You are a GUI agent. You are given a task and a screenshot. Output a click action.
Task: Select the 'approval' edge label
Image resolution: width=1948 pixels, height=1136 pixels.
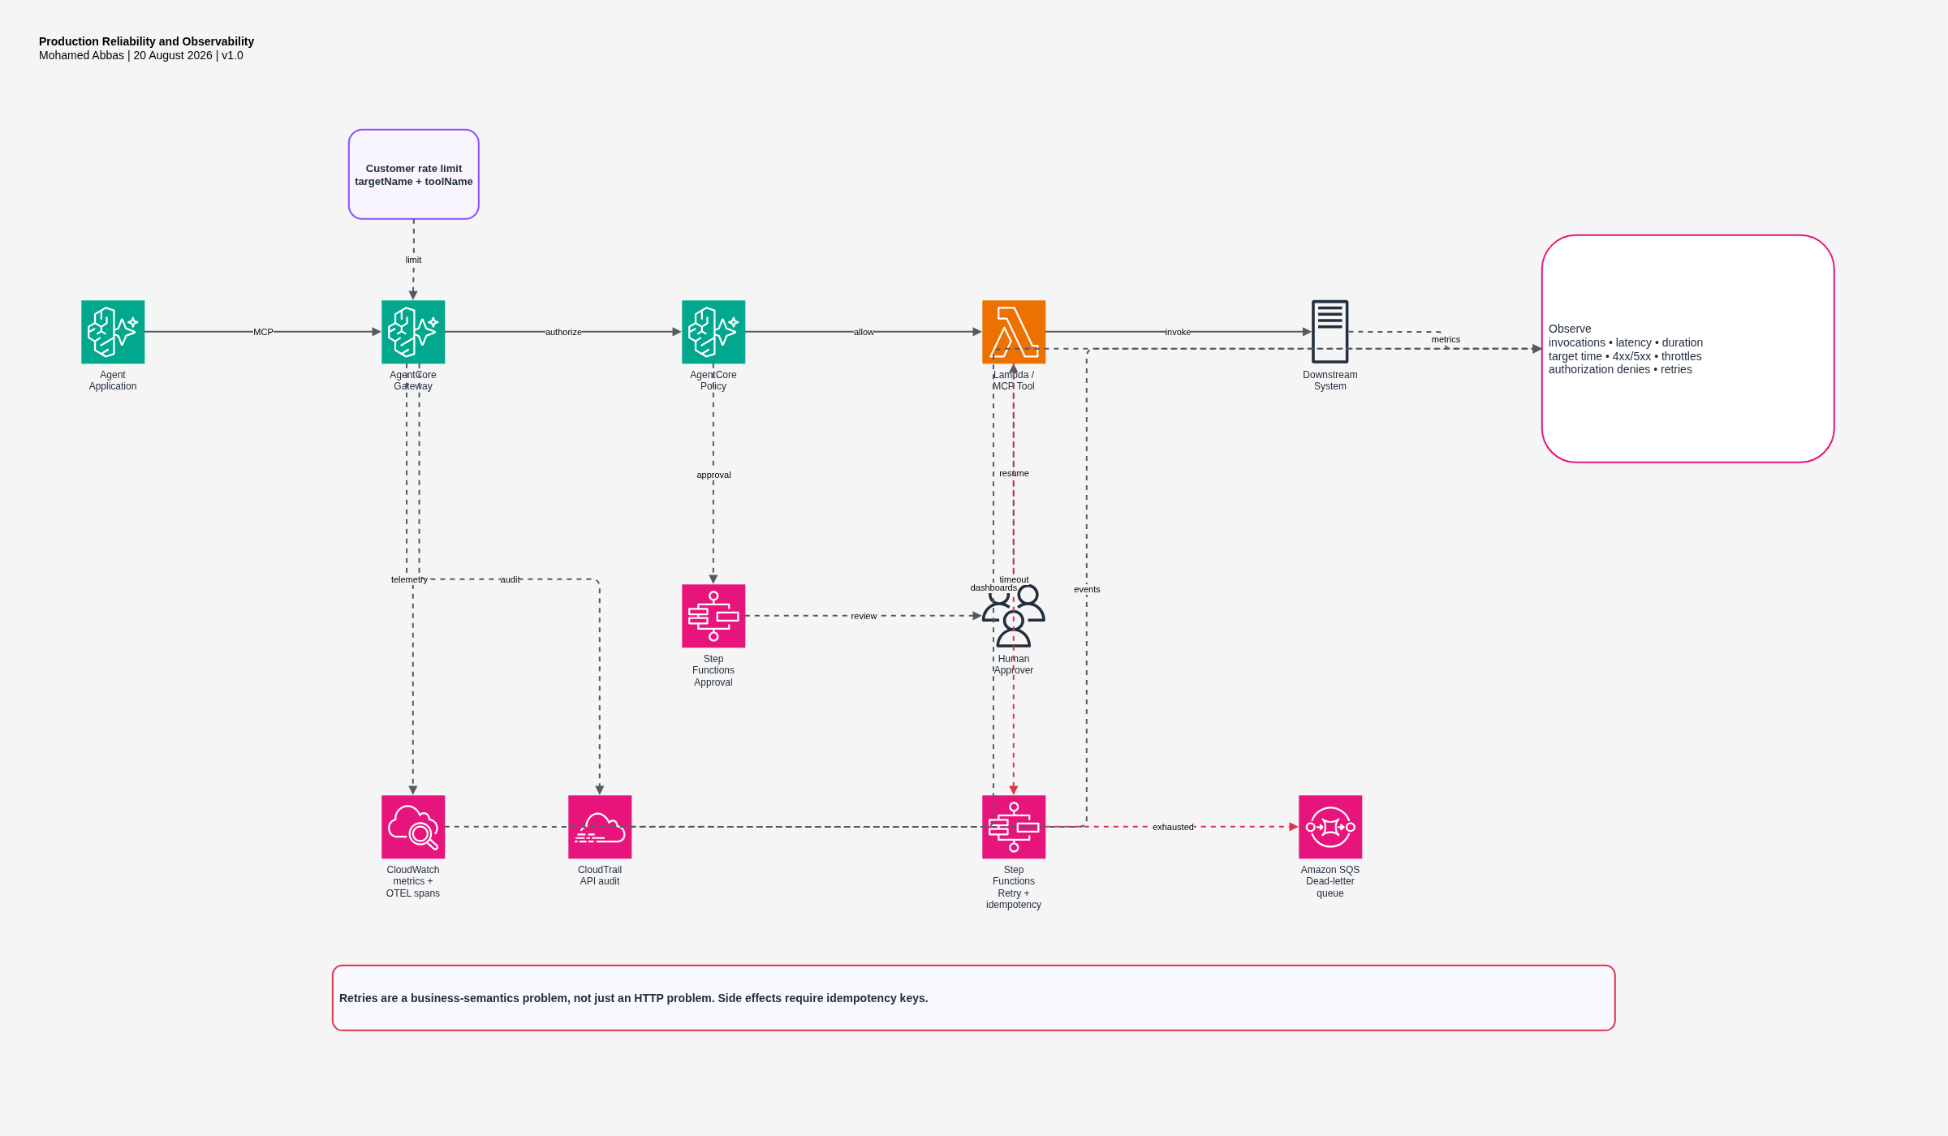pos(713,475)
